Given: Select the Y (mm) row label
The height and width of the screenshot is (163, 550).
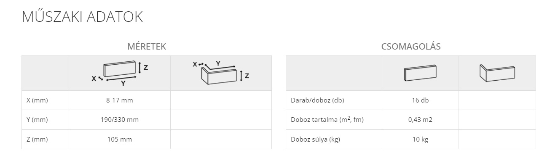Looking at the screenshot, I should coord(37,120).
